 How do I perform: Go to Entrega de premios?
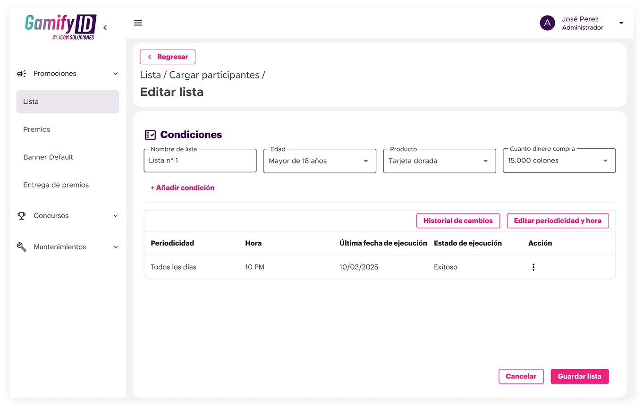tap(56, 185)
